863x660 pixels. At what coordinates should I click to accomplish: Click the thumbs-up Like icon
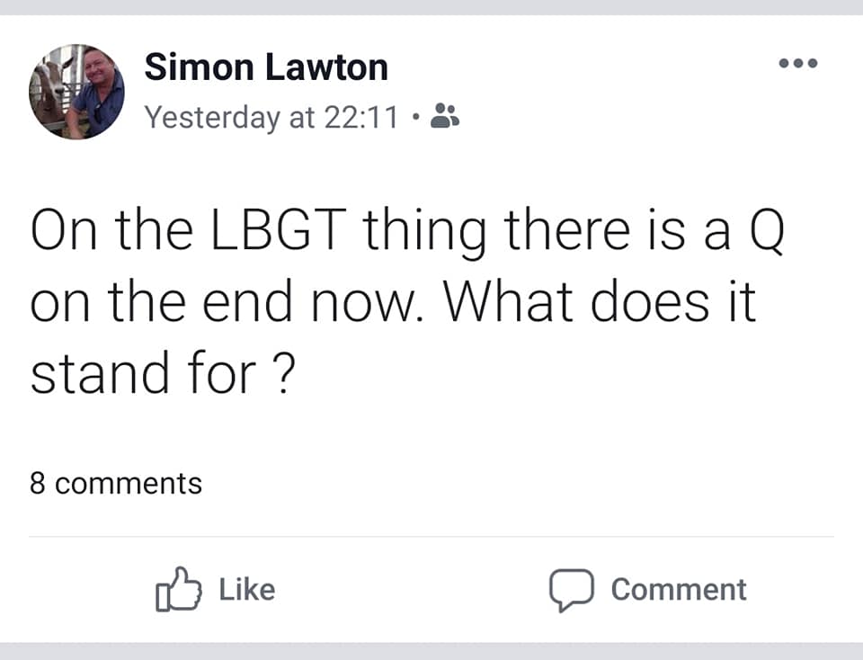178,590
